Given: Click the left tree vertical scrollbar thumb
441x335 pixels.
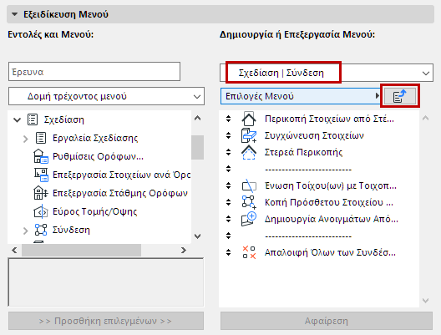Looking at the screenshot, I should (198, 148).
